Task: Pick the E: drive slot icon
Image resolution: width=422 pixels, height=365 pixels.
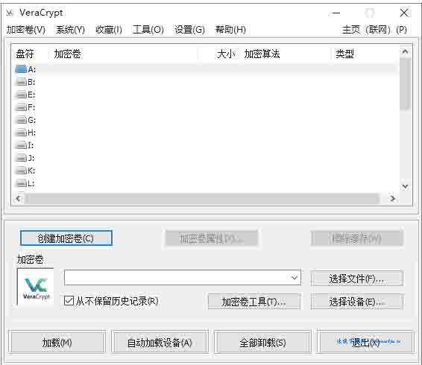Action: 22,95
